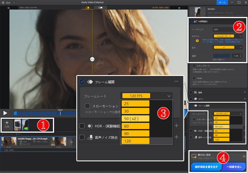Click the ホーム button in title bar

pyautogui.click(x=222, y=2)
